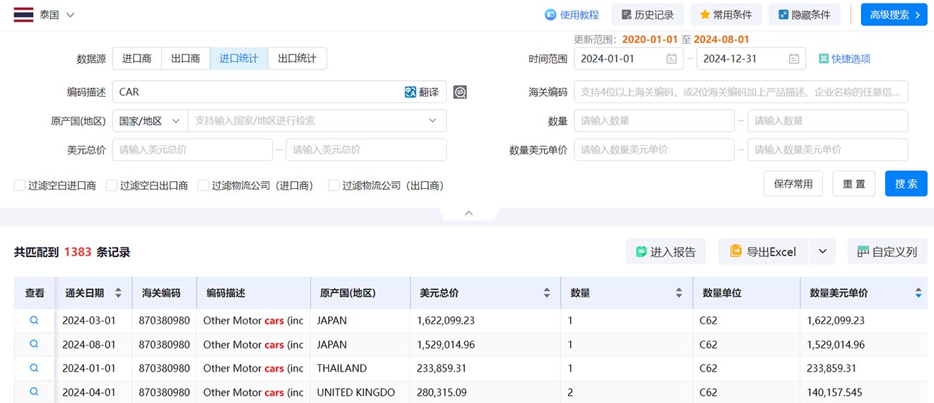Expand the origin country search dropdown
Screen dimensions: 934x403
coord(433,121)
